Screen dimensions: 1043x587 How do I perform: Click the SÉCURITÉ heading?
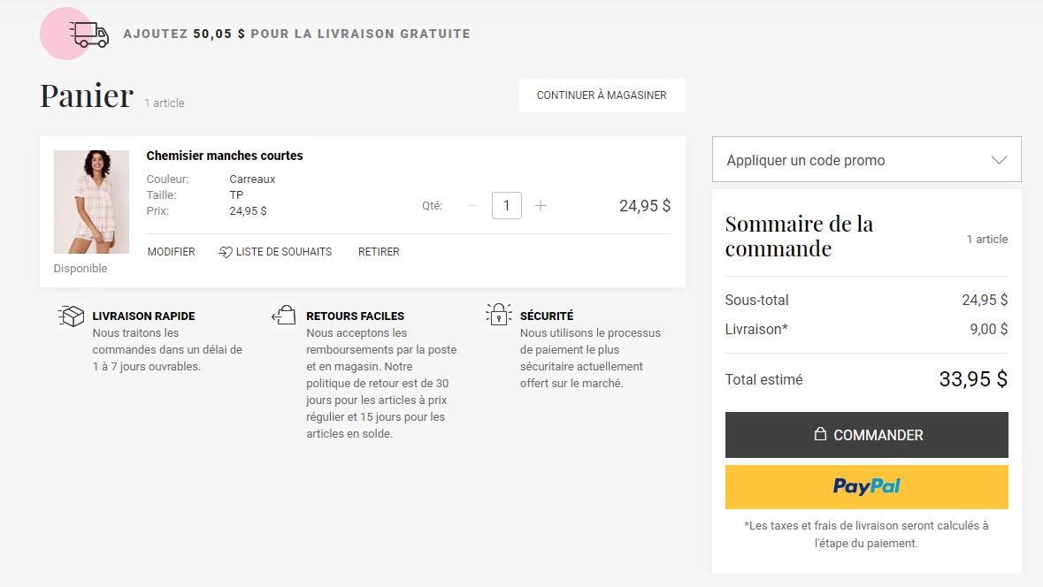(x=547, y=316)
